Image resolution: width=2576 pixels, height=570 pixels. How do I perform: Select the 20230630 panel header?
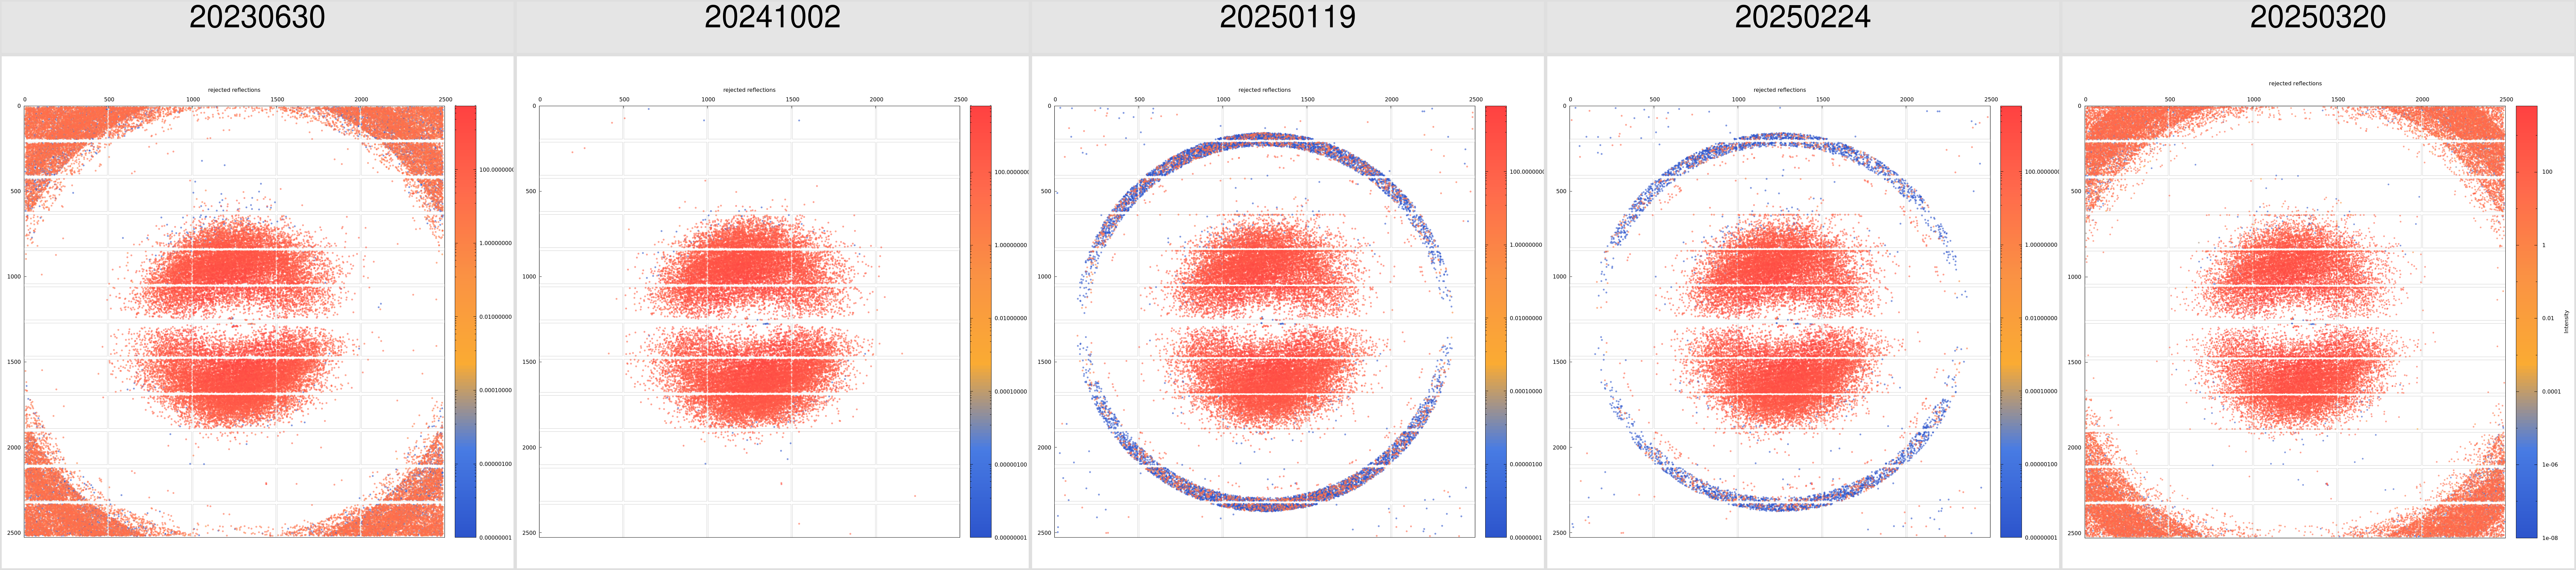[x=257, y=27]
